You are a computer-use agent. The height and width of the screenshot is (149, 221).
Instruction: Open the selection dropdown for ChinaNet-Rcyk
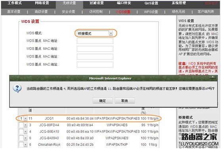tap(25, 145)
